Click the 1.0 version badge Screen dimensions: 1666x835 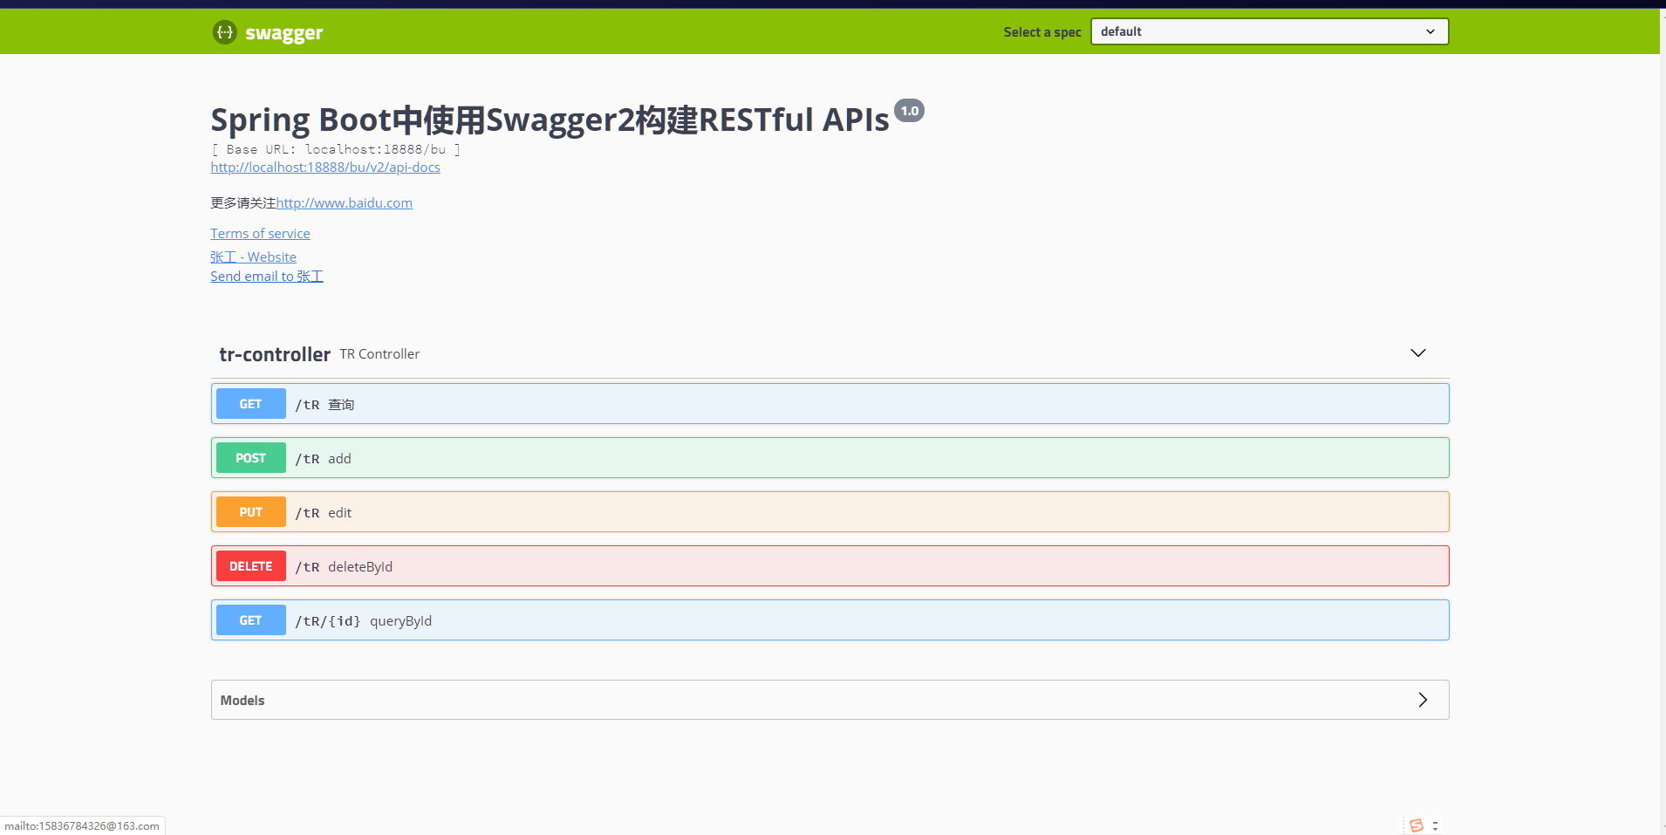pos(910,111)
